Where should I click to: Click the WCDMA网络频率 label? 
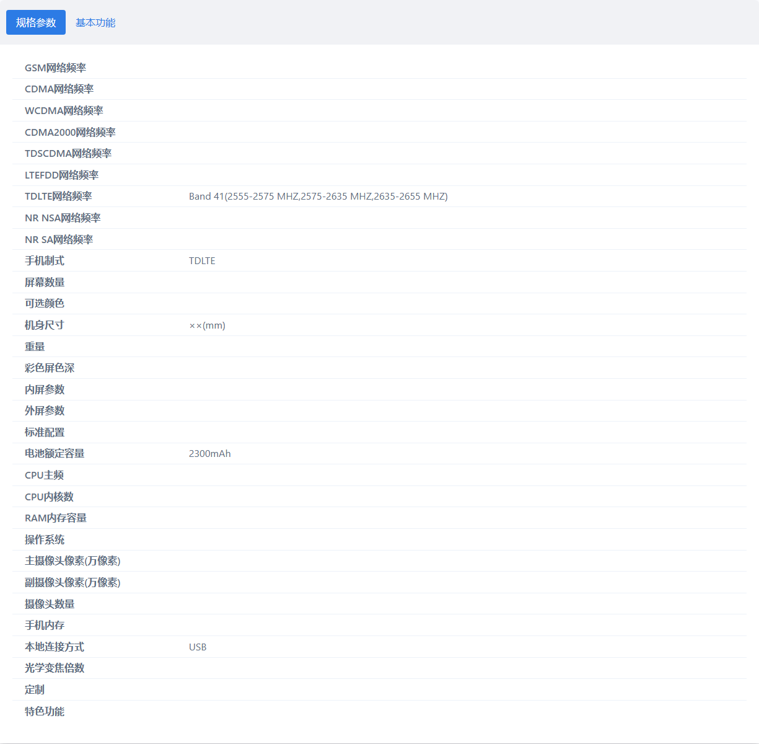pos(64,110)
